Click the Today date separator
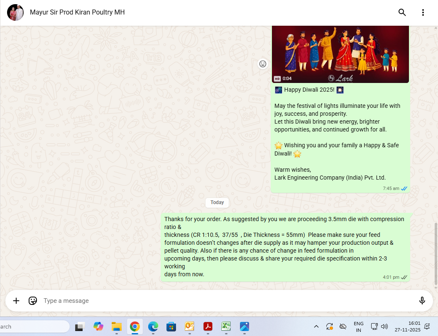438x336 pixels. click(217, 202)
